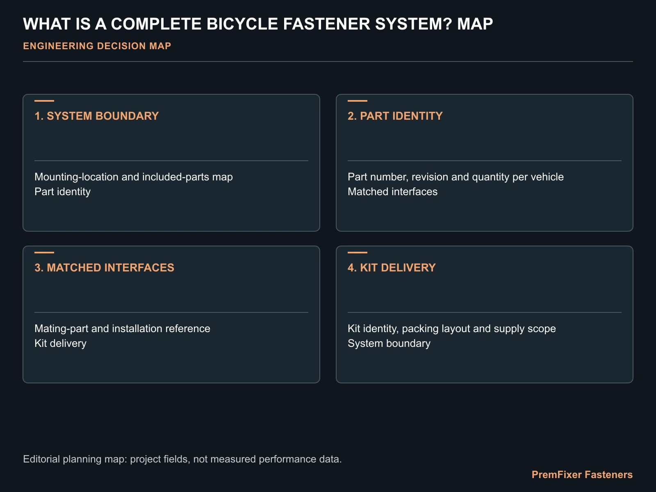656x492 pixels.
Task: Click the 'PremFixer Fasteners' brand label
Action: [x=582, y=475]
